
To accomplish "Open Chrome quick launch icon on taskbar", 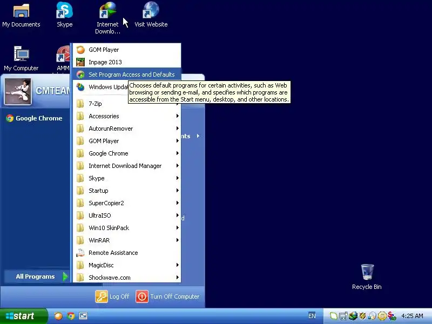I will (71, 316).
